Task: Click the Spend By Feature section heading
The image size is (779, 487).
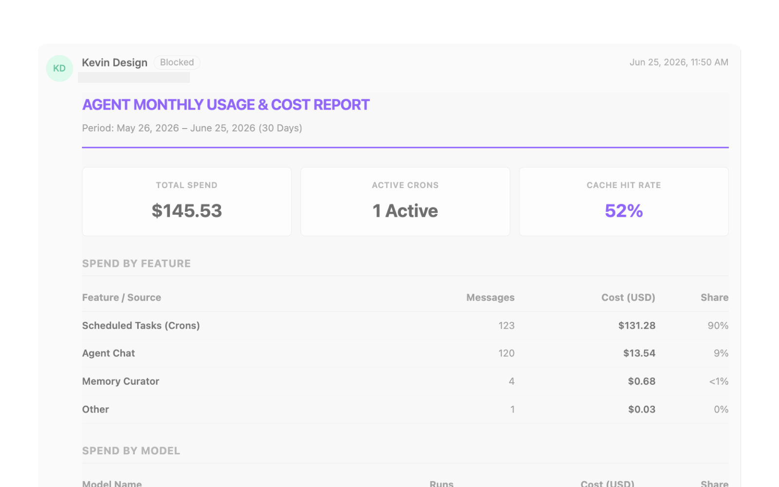Action: pos(136,263)
